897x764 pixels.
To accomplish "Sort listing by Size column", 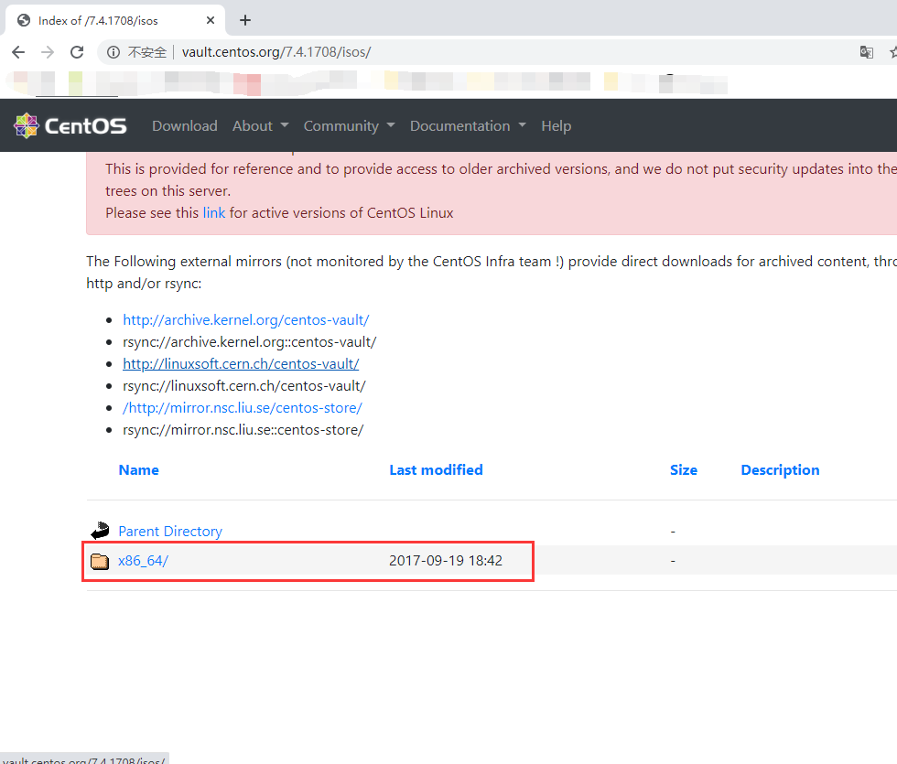I will 684,470.
